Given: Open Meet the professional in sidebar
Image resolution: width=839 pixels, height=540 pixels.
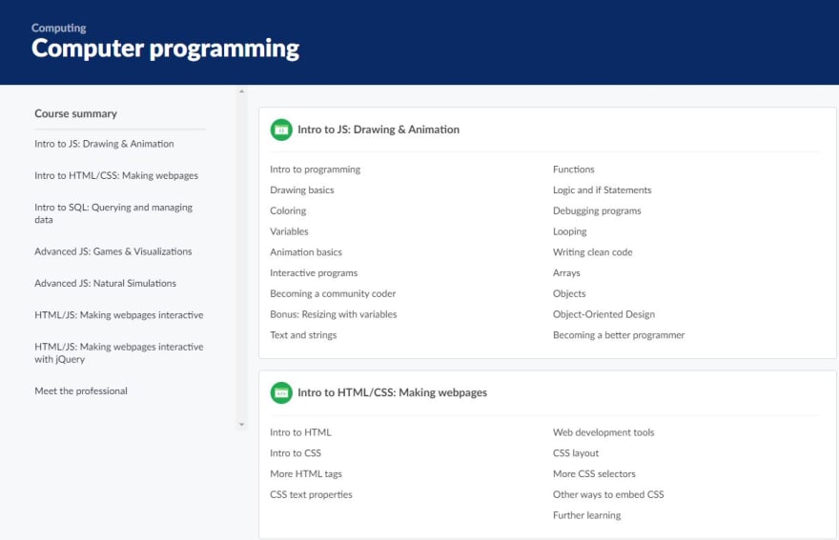Looking at the screenshot, I should (x=81, y=390).
